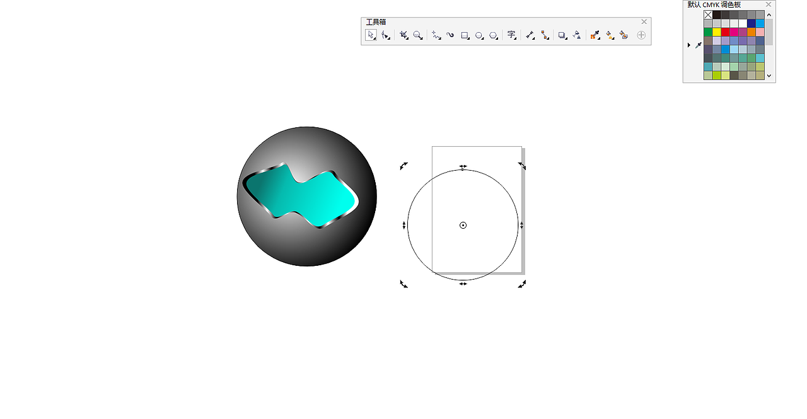The height and width of the screenshot is (419, 807).
Task: Click the bottom-left rotation handle of circle
Action: pos(403,284)
